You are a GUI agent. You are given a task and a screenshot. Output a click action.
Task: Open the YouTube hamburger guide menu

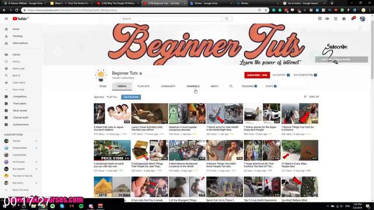(x=6, y=19)
